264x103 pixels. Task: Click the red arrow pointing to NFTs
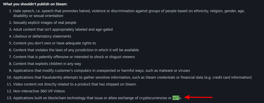[199, 97]
